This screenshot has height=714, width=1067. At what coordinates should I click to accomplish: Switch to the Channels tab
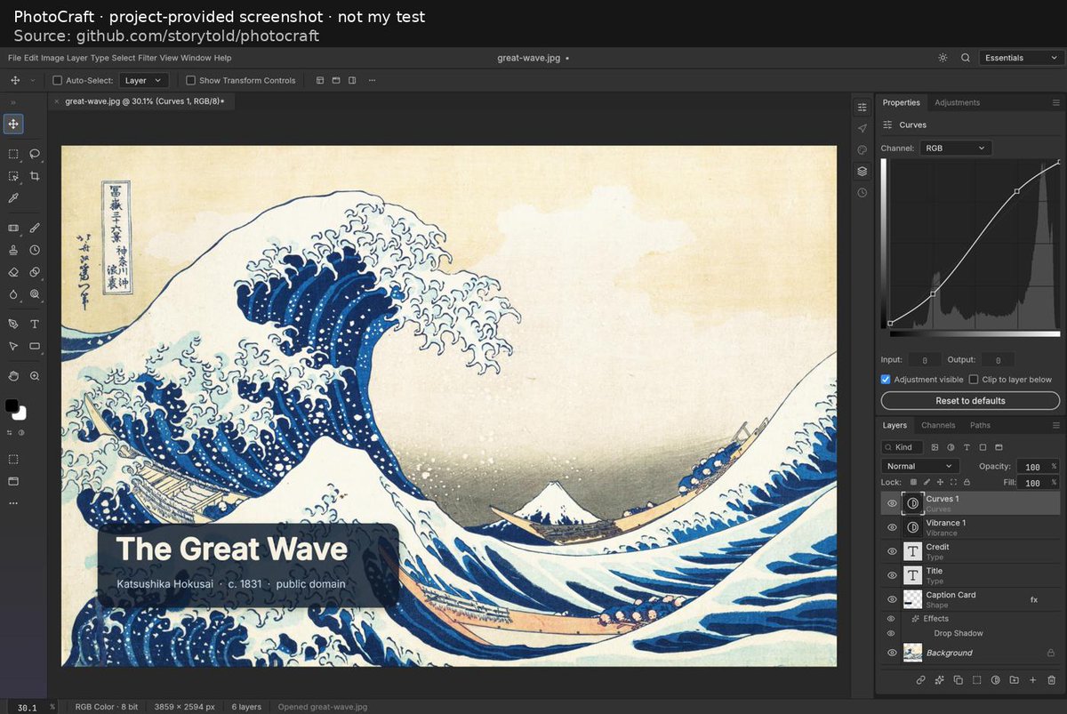point(938,425)
